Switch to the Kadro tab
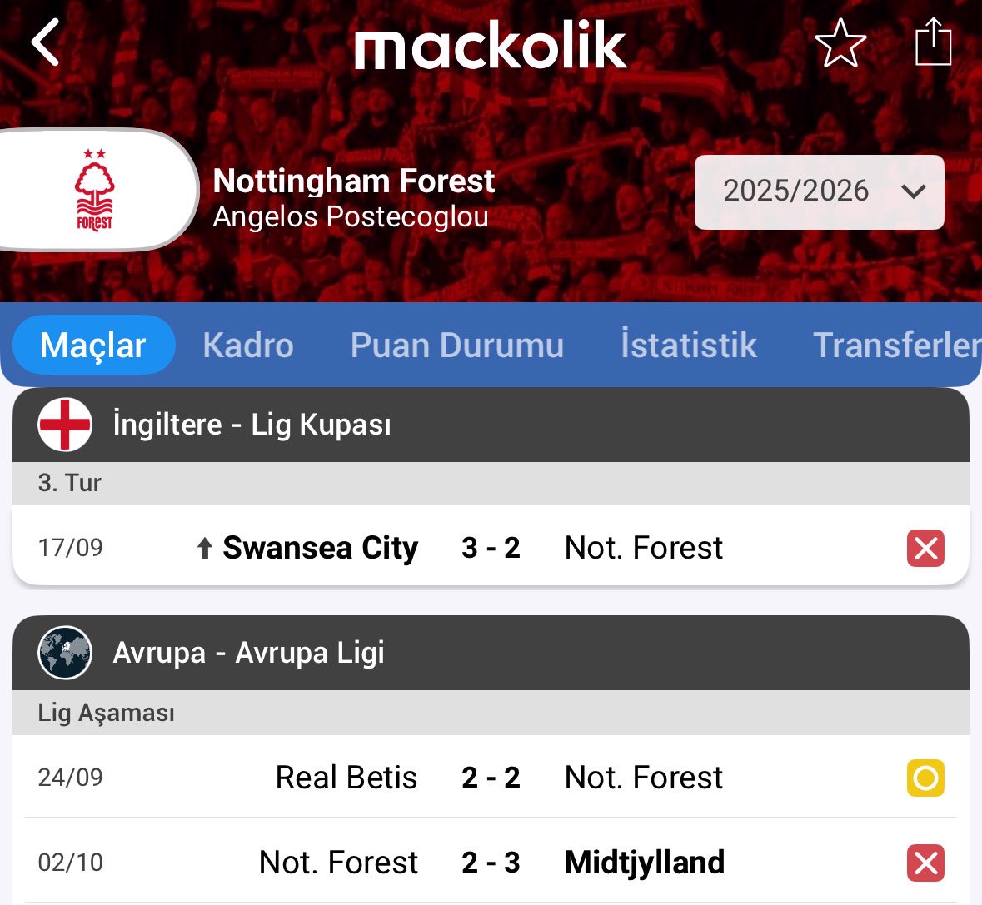The width and height of the screenshot is (982, 905). coord(248,345)
